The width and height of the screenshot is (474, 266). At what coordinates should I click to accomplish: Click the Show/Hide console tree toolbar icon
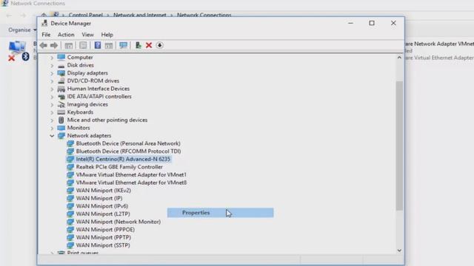(69, 45)
